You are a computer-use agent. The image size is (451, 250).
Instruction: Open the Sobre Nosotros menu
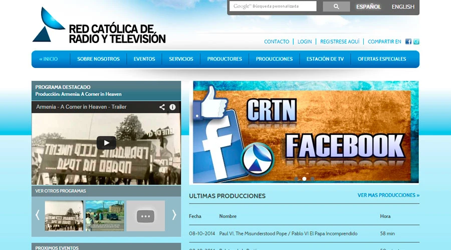(x=98, y=59)
